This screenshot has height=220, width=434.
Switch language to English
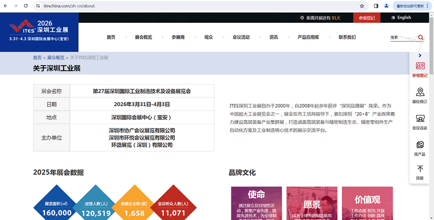click(x=400, y=18)
